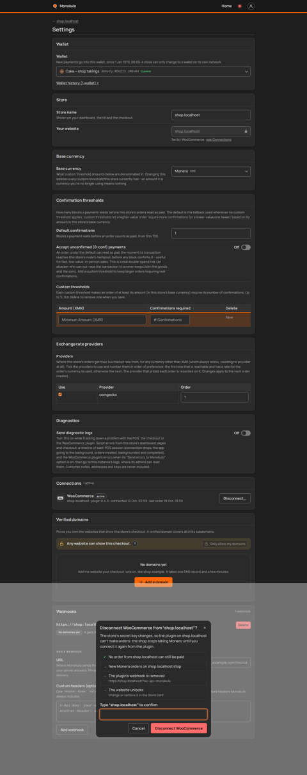Open the 'see Connections' link
The width and height of the screenshot is (307, 775).
click(x=219, y=140)
